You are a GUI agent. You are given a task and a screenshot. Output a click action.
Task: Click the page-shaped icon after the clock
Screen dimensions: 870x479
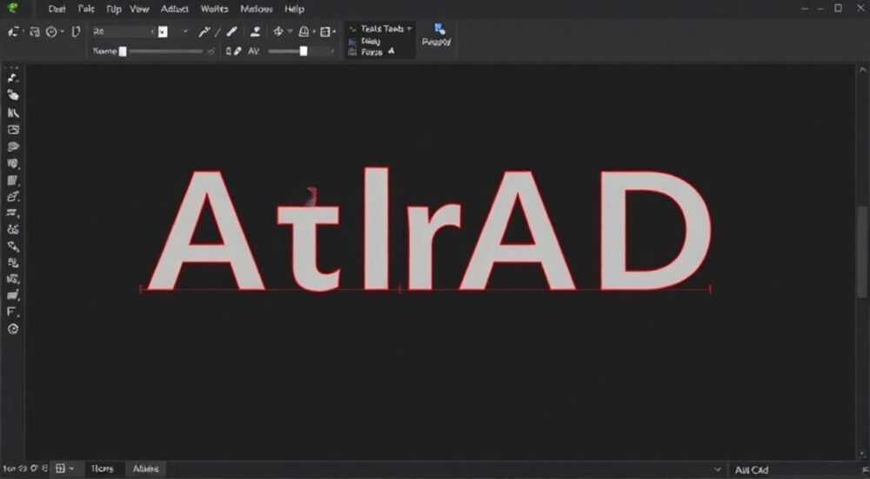[x=76, y=31]
